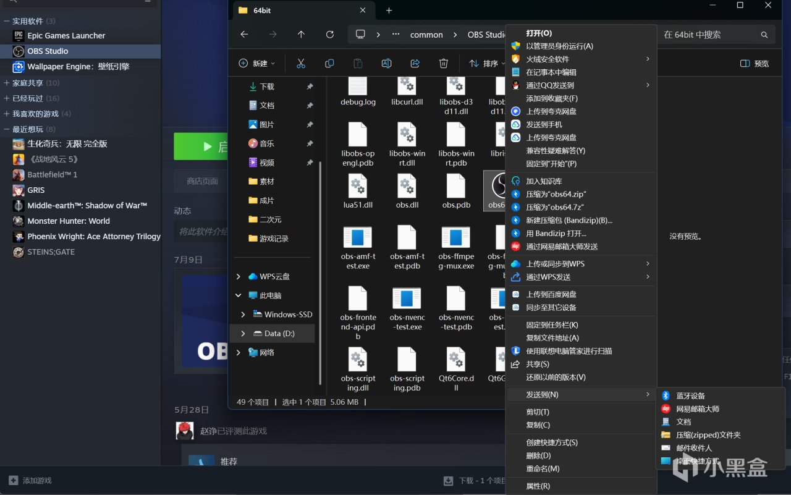The height and width of the screenshot is (495, 791).
Task: Choose 复制文件地址(A) from context menu
Action: [581, 338]
